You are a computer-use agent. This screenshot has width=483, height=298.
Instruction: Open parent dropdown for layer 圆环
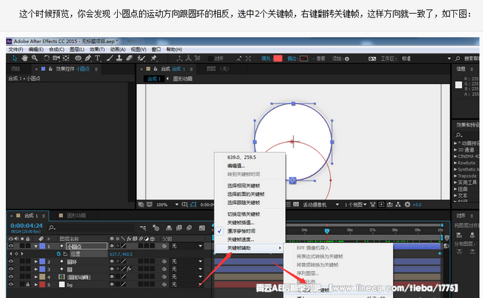pyautogui.click(x=187, y=261)
